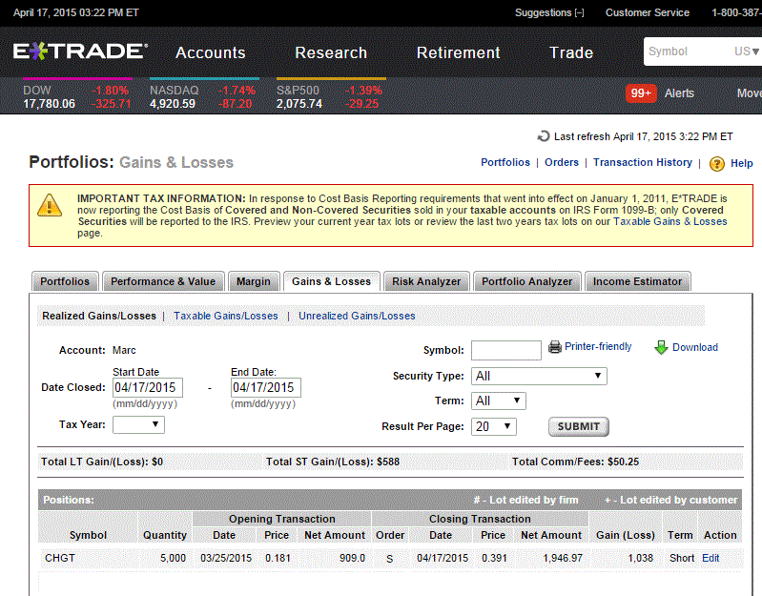Click the Suggestions link
Viewport: 762px width, 596px height.
coord(549,12)
